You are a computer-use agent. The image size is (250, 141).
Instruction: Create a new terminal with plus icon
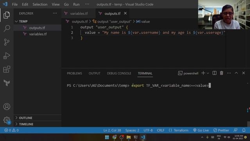click(203, 73)
